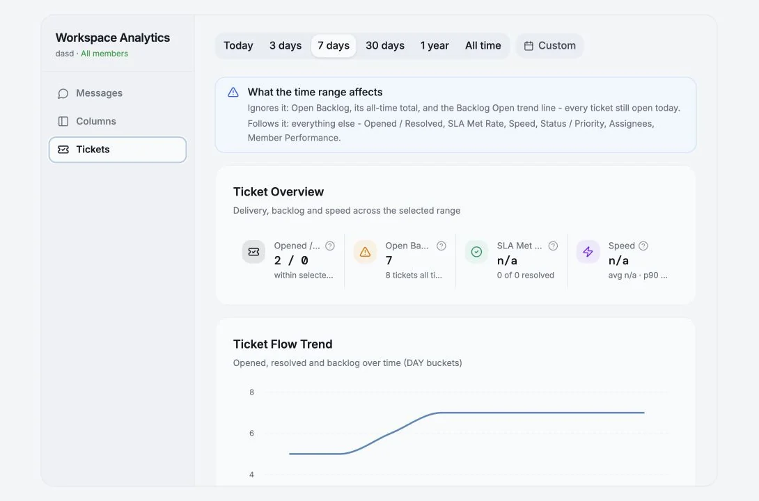Viewport: 759px width, 501px height.
Task: Click the Open Backlog value 7
Action: (x=389, y=261)
